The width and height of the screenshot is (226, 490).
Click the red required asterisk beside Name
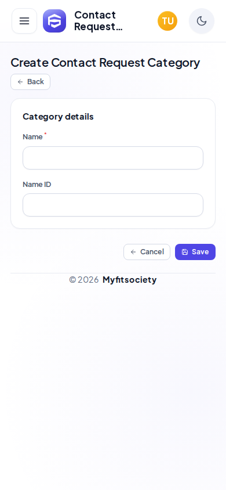tap(45, 134)
